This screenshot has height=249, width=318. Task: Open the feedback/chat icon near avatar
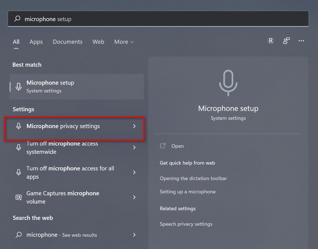point(286,41)
